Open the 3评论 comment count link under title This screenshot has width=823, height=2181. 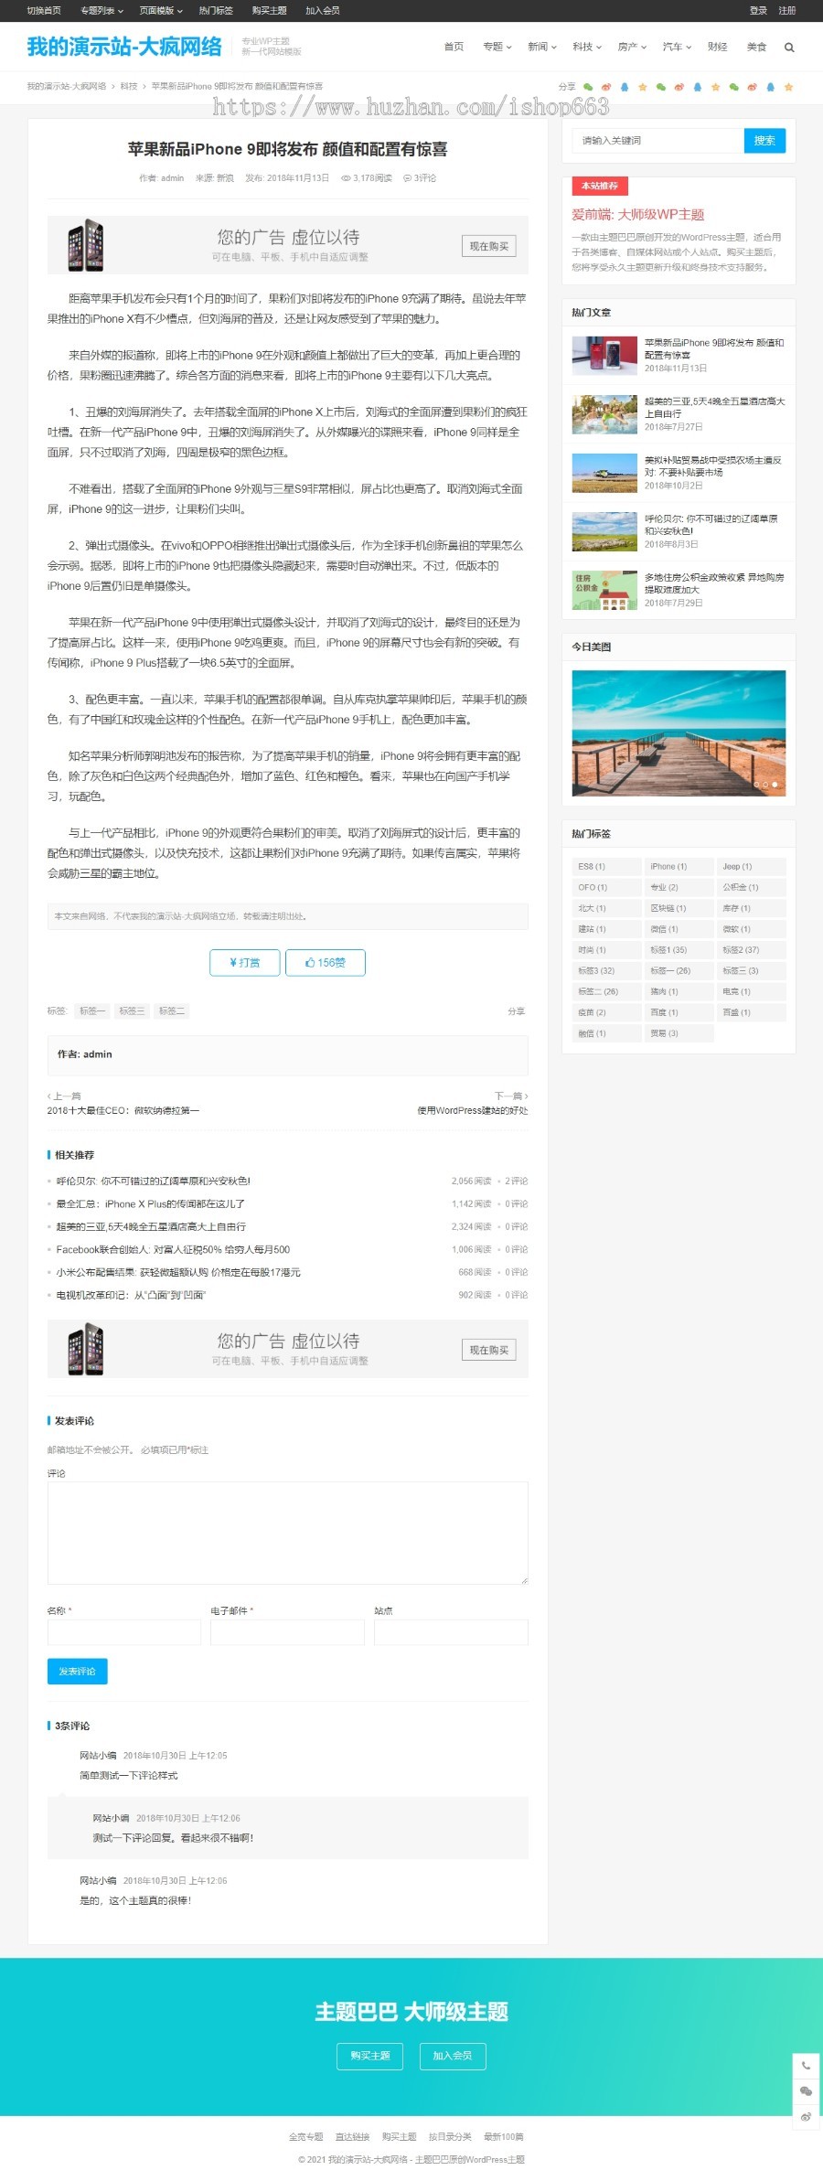tap(420, 178)
